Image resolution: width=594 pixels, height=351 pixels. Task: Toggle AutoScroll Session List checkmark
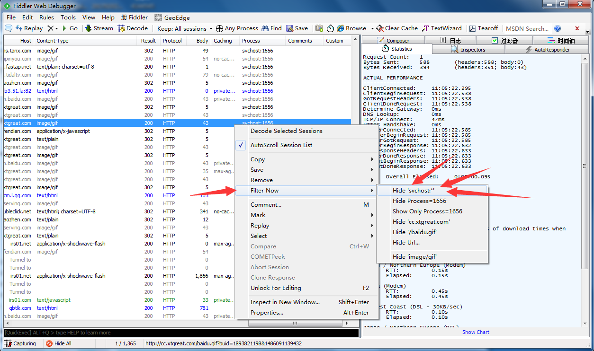[242, 145]
